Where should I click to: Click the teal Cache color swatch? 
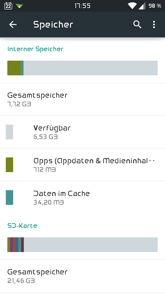point(9,198)
